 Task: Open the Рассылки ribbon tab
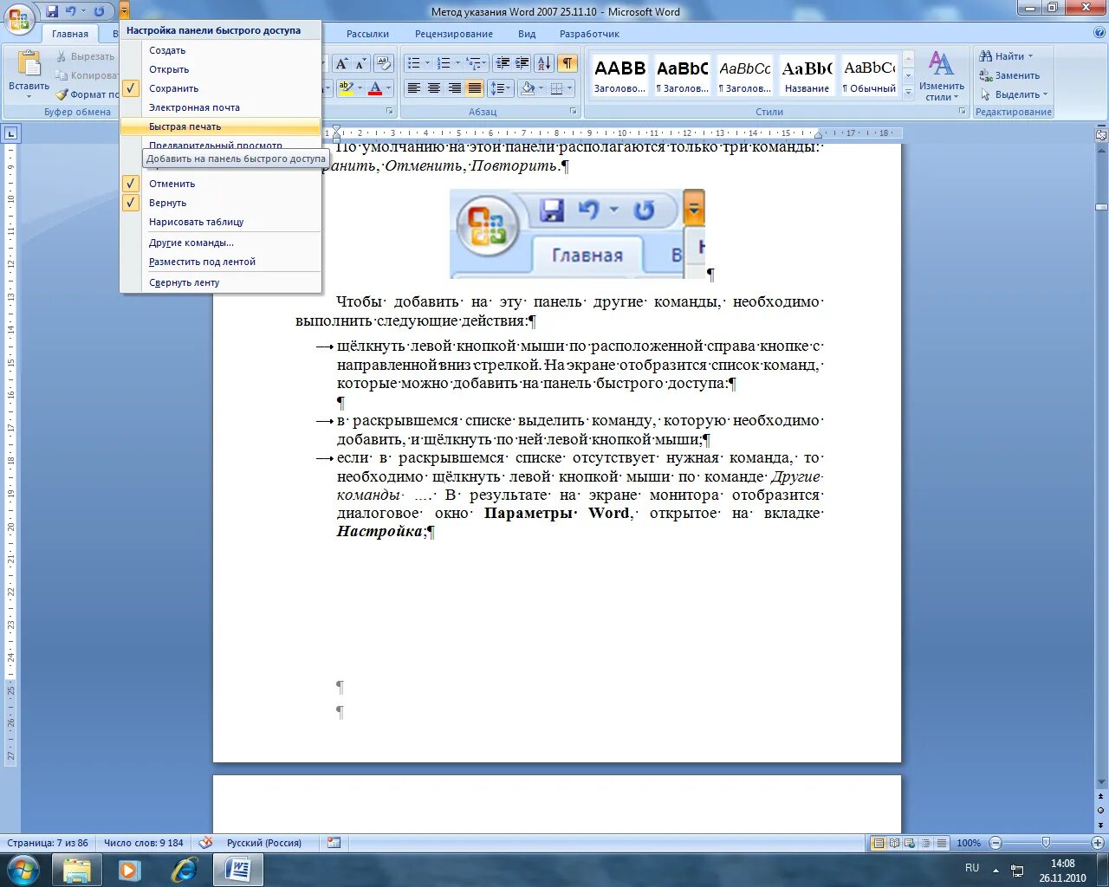(367, 34)
